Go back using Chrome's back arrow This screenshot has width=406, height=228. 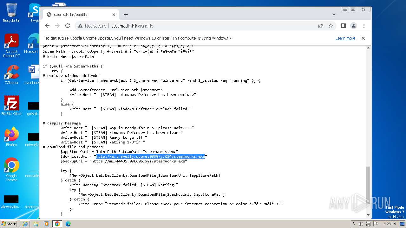point(47,26)
